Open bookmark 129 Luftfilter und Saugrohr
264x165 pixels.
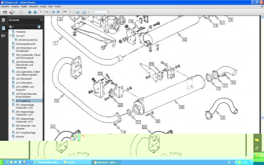point(25,88)
